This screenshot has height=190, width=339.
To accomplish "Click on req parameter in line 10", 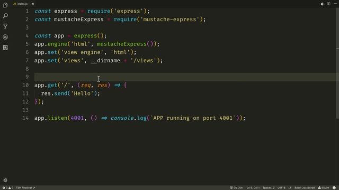I will (86, 85).
